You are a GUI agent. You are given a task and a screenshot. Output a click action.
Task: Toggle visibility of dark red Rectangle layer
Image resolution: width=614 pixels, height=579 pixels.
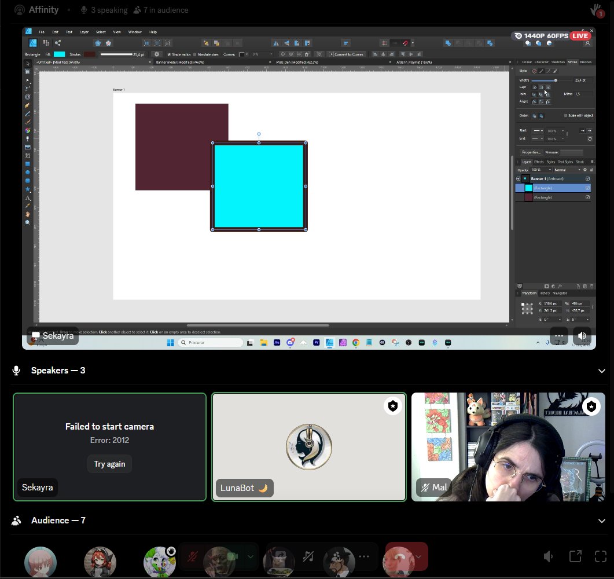(587, 197)
